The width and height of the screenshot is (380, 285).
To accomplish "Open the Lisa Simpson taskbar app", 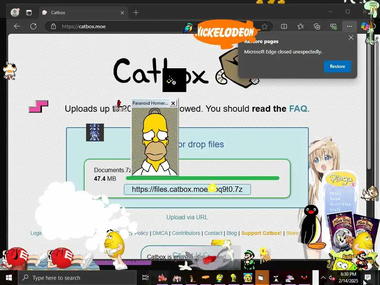I will (220, 278).
